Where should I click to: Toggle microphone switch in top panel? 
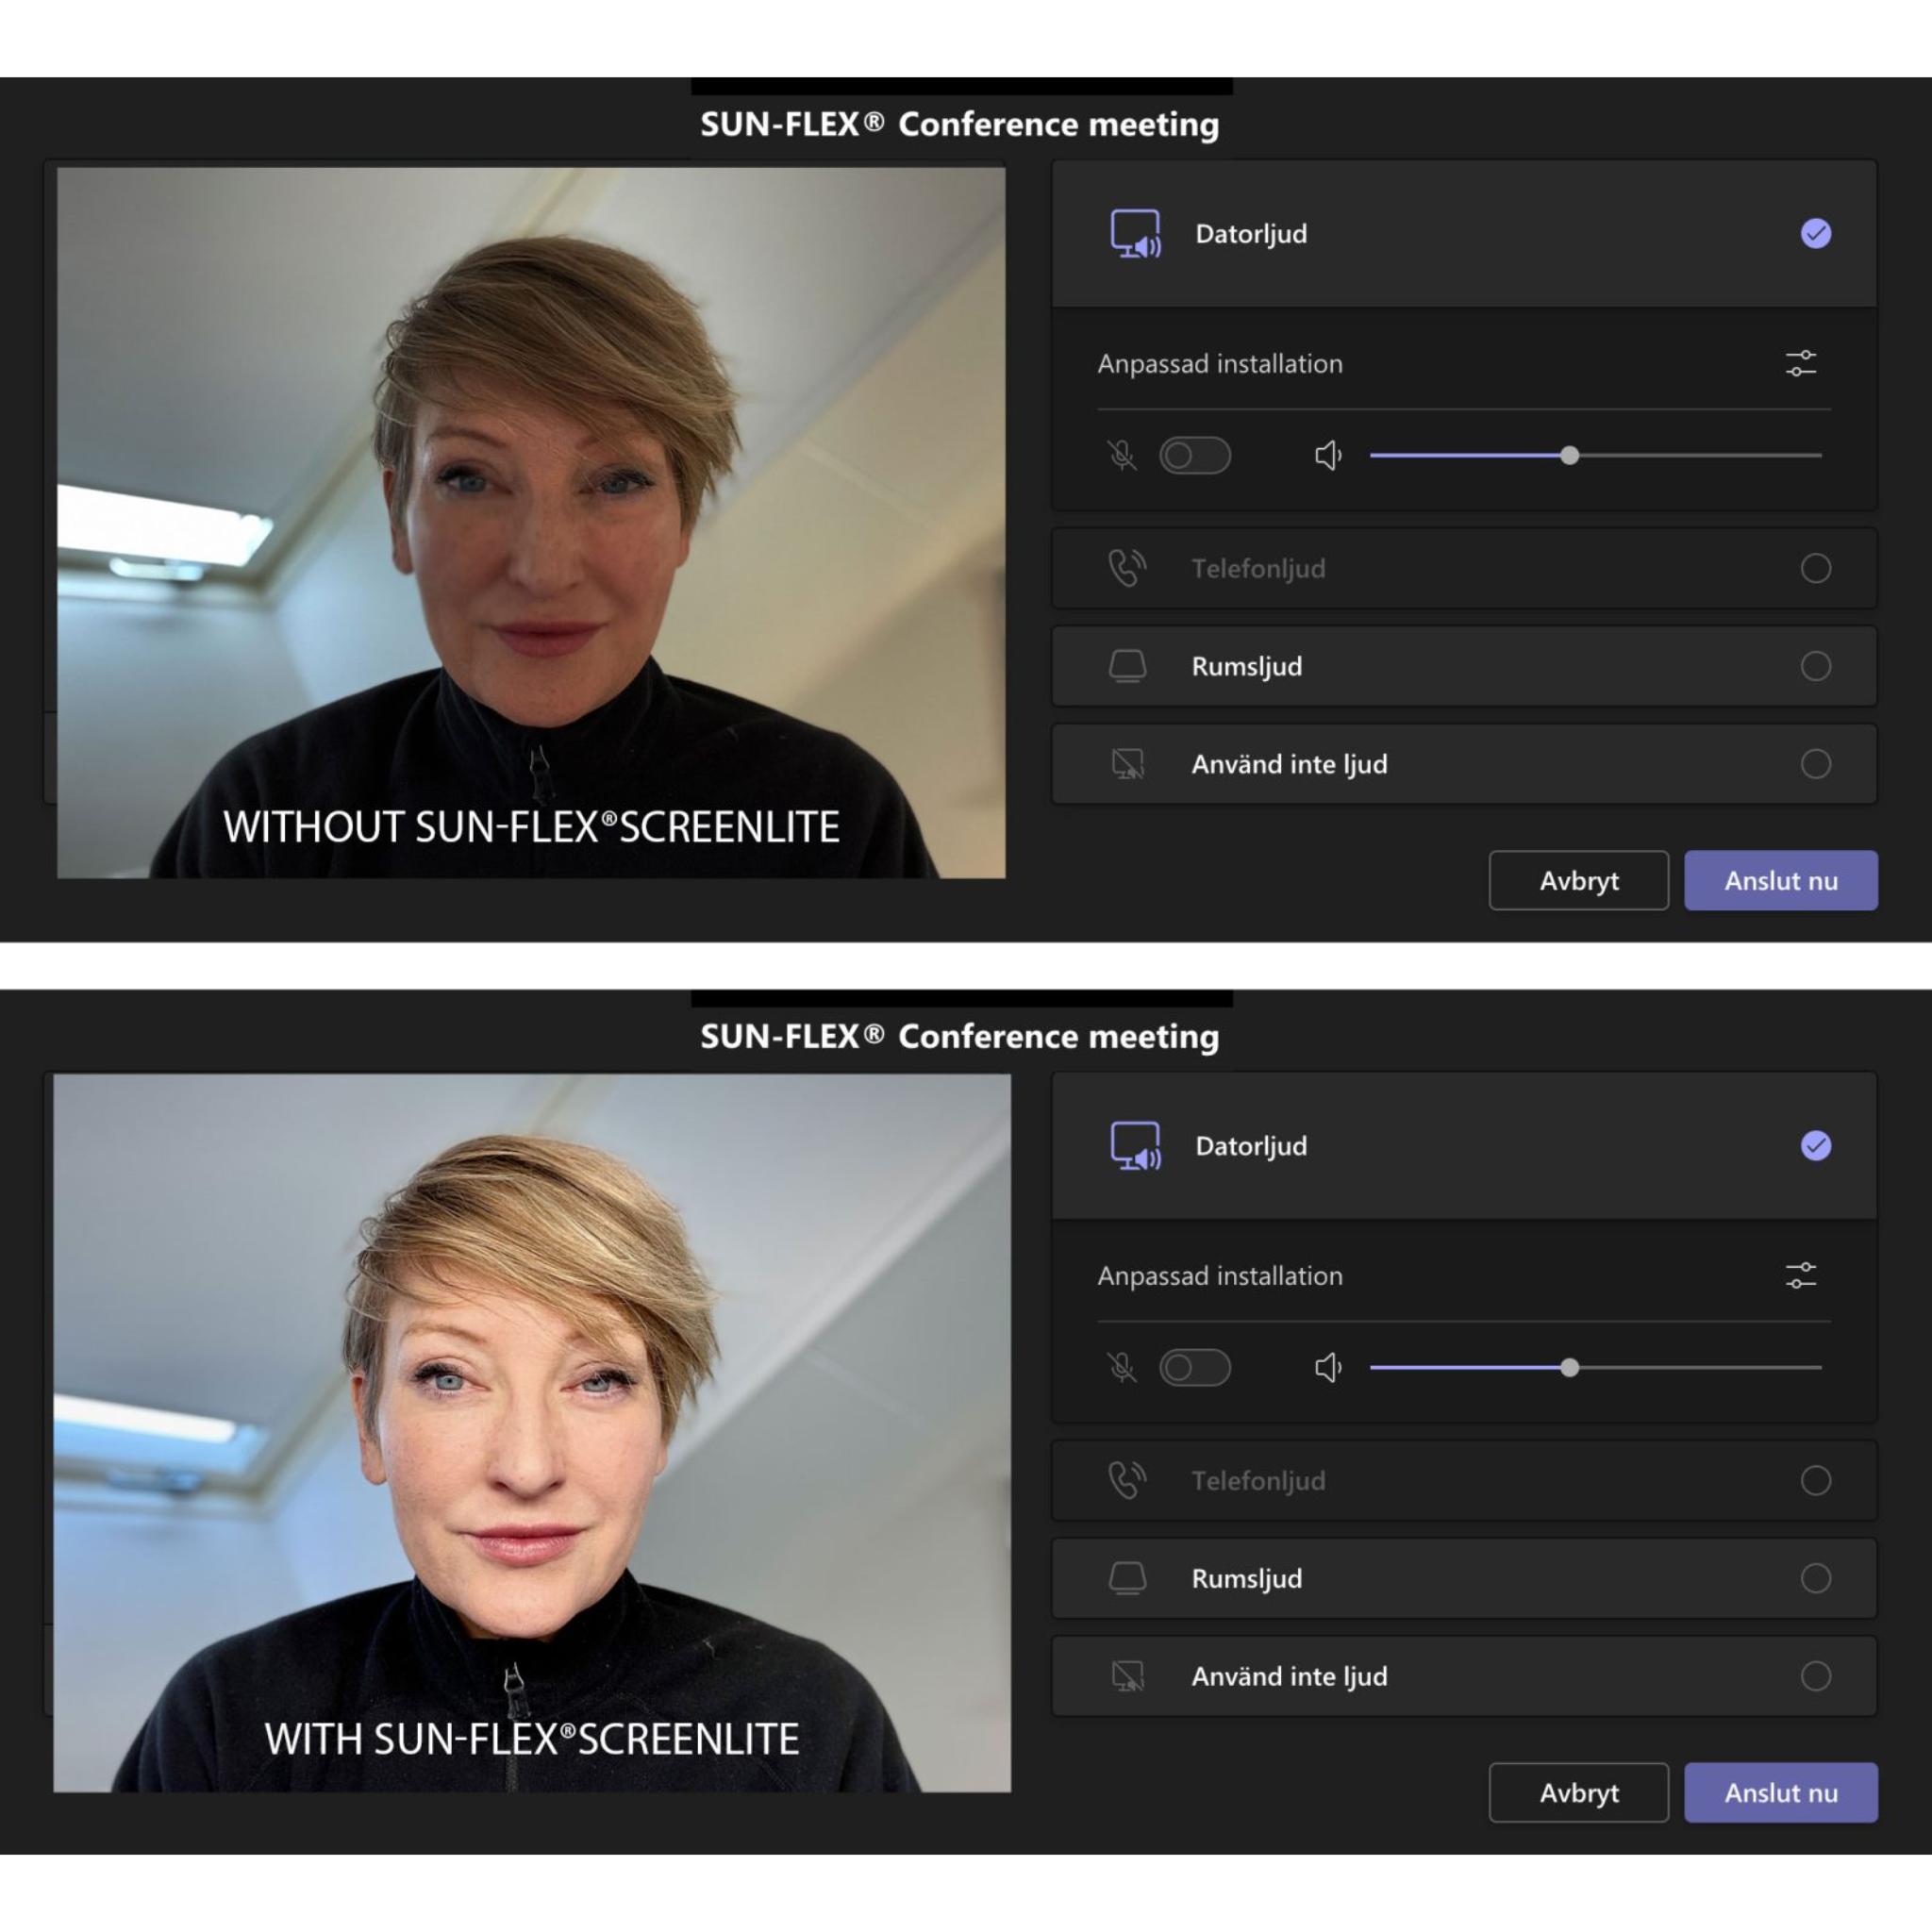click(x=1194, y=456)
